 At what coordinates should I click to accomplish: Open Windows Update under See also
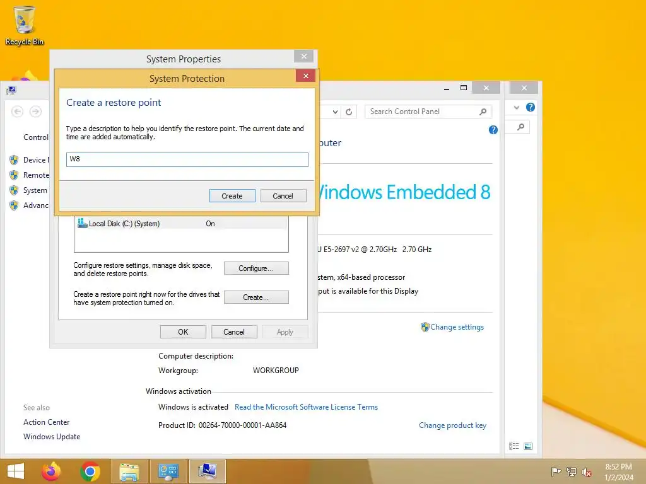point(52,436)
